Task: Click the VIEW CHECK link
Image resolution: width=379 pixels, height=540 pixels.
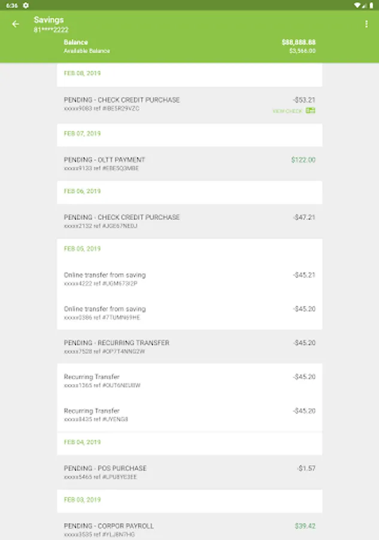Action: pos(287,111)
